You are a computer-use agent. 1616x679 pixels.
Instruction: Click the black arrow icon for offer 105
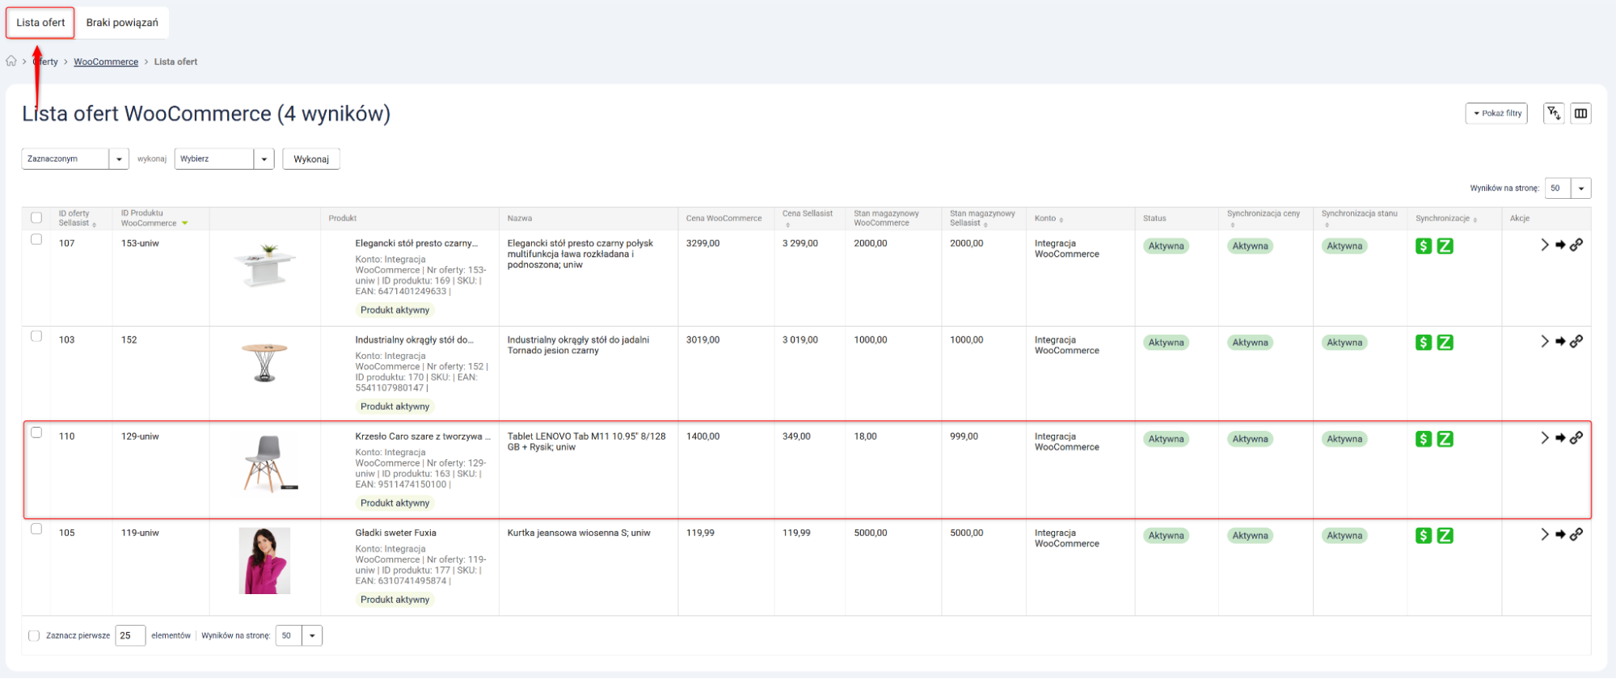tap(1560, 535)
